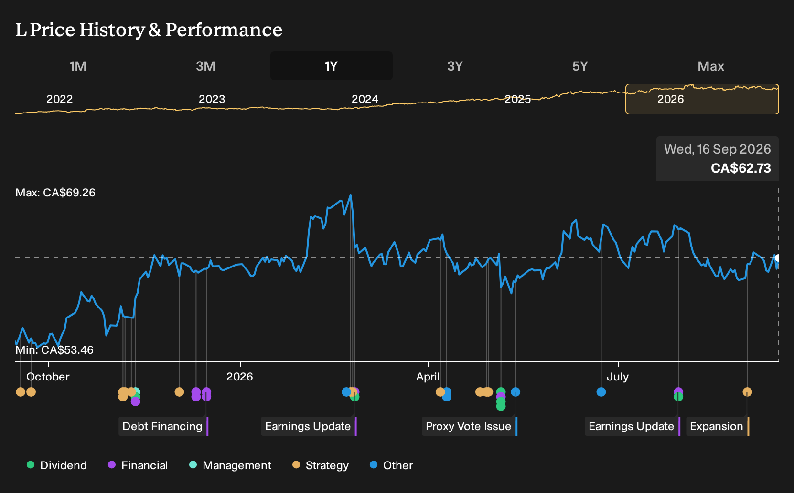Click the Wed, 16 Sep 2026 date text
The image size is (794, 493).
717,149
